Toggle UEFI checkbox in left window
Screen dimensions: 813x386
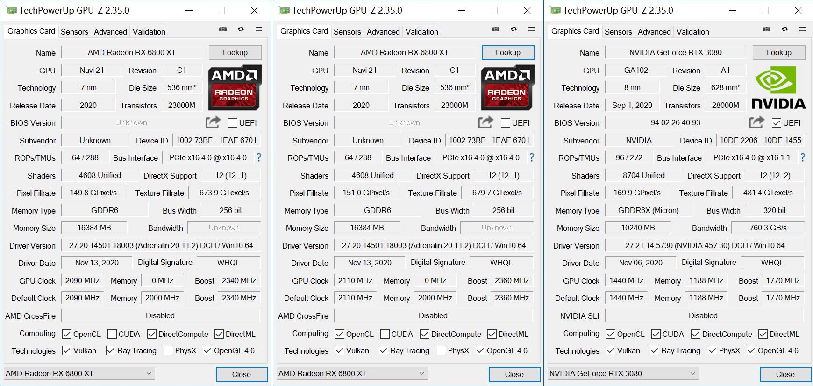point(232,123)
